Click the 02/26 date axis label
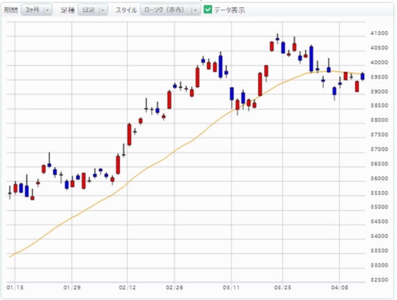The height and width of the screenshot is (300, 397). [174, 285]
